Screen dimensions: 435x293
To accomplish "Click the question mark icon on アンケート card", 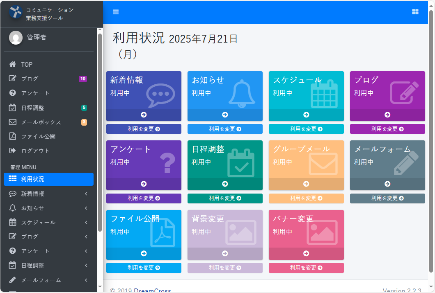I will [168, 163].
